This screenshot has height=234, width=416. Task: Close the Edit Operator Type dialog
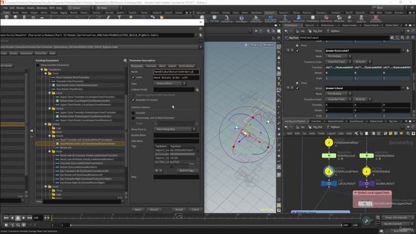click(201, 22)
